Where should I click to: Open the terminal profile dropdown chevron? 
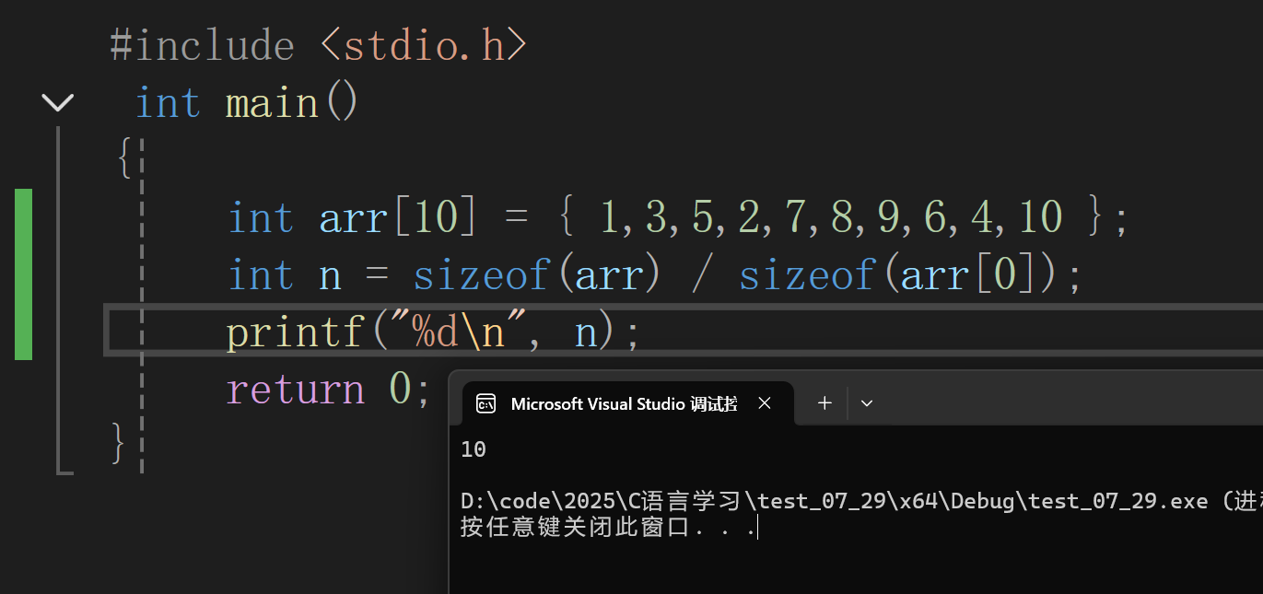pyautogui.click(x=866, y=403)
